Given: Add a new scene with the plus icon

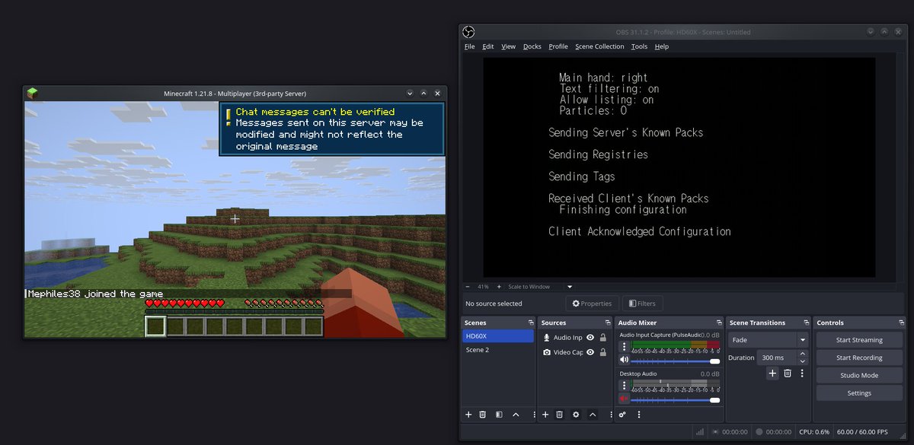Looking at the screenshot, I should pyautogui.click(x=468, y=415).
